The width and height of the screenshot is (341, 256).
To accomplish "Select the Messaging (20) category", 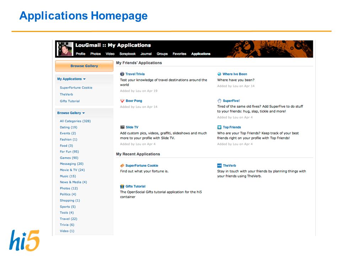I will pos(71,164).
